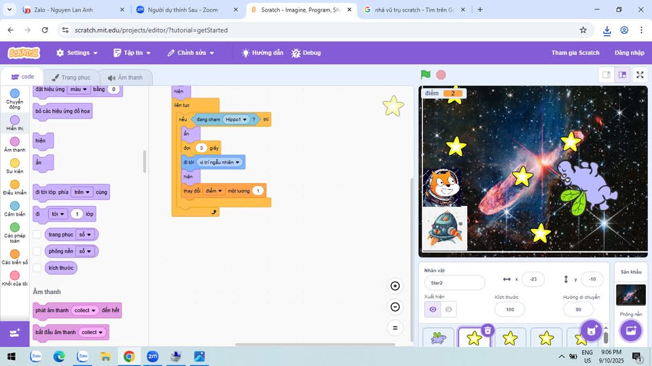The height and width of the screenshot is (366, 652).
Task: Select the Khối của tôi category
Action: coord(14,279)
